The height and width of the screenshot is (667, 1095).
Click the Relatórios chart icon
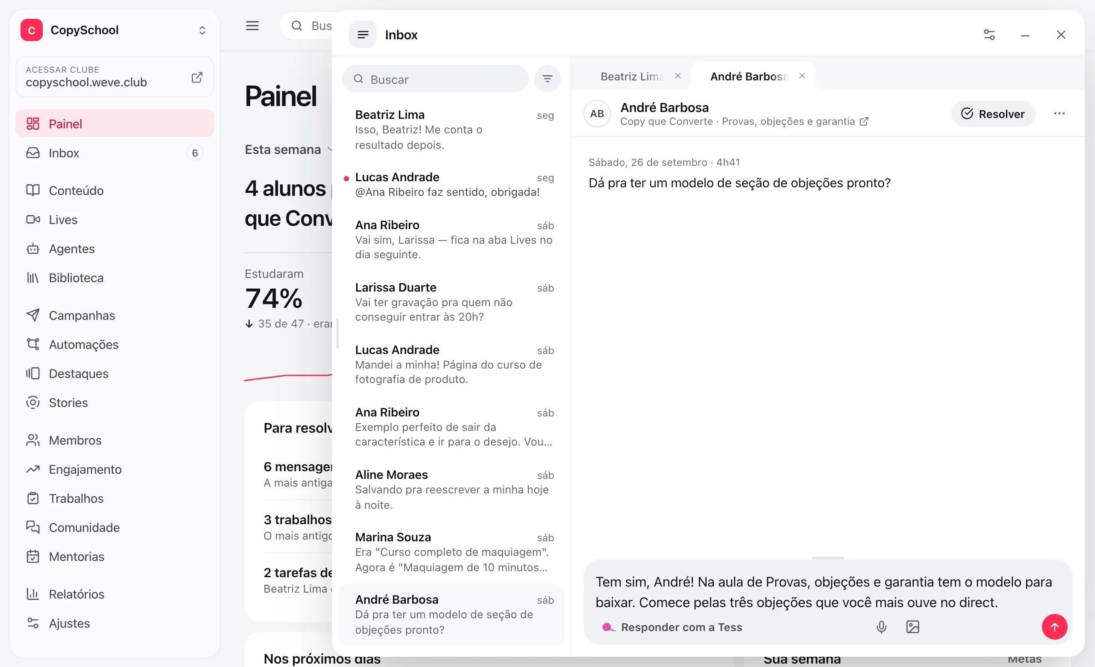click(33, 594)
